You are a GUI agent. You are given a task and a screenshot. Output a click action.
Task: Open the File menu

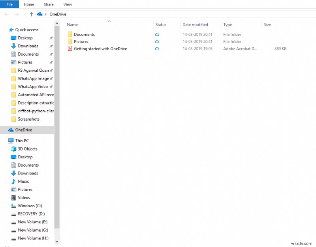(9, 4)
